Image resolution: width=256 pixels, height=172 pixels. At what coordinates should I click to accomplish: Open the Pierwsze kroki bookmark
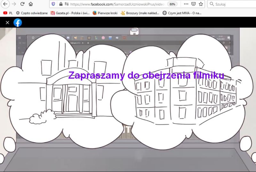tap(105, 13)
